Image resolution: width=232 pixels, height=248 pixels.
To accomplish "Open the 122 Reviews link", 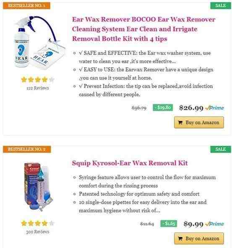I will [x=38, y=88].
